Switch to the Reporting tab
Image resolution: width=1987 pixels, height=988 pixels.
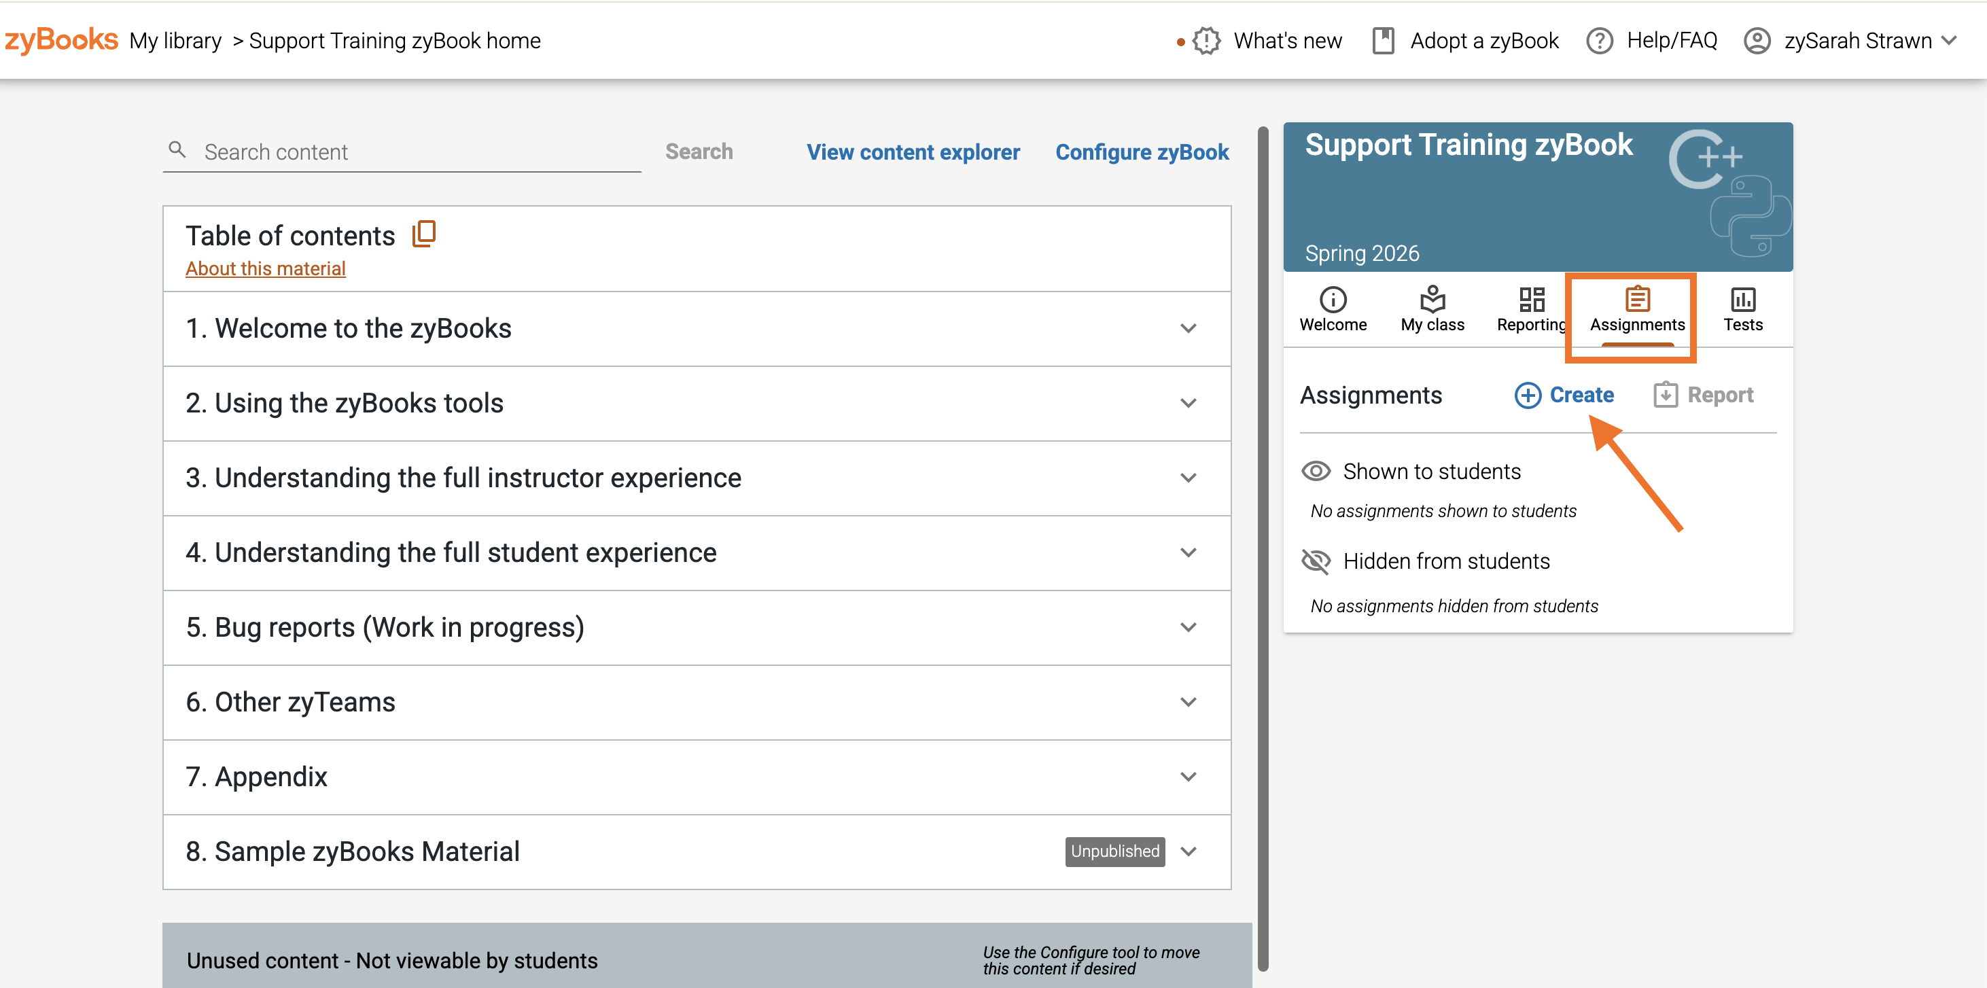pos(1530,308)
